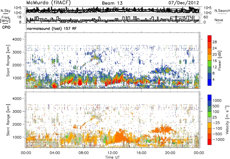This screenshot has width=230, height=159.
Task: Click the date '07/Dec/2012'
Action: pyautogui.click(x=184, y=3)
